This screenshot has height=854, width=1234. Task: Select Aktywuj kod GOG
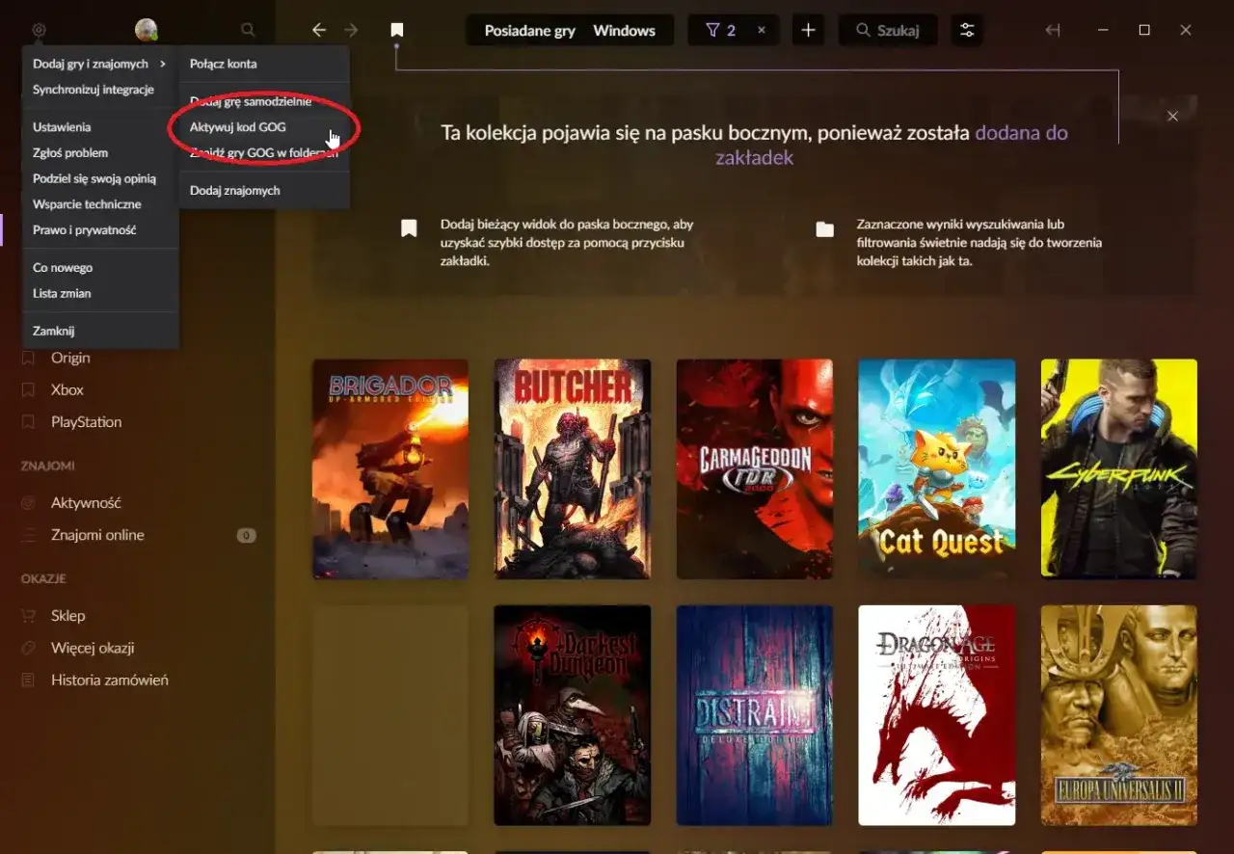[x=264, y=126]
